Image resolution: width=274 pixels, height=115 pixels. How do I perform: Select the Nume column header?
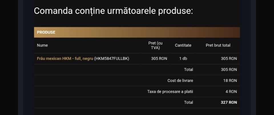pyautogui.click(x=42, y=45)
